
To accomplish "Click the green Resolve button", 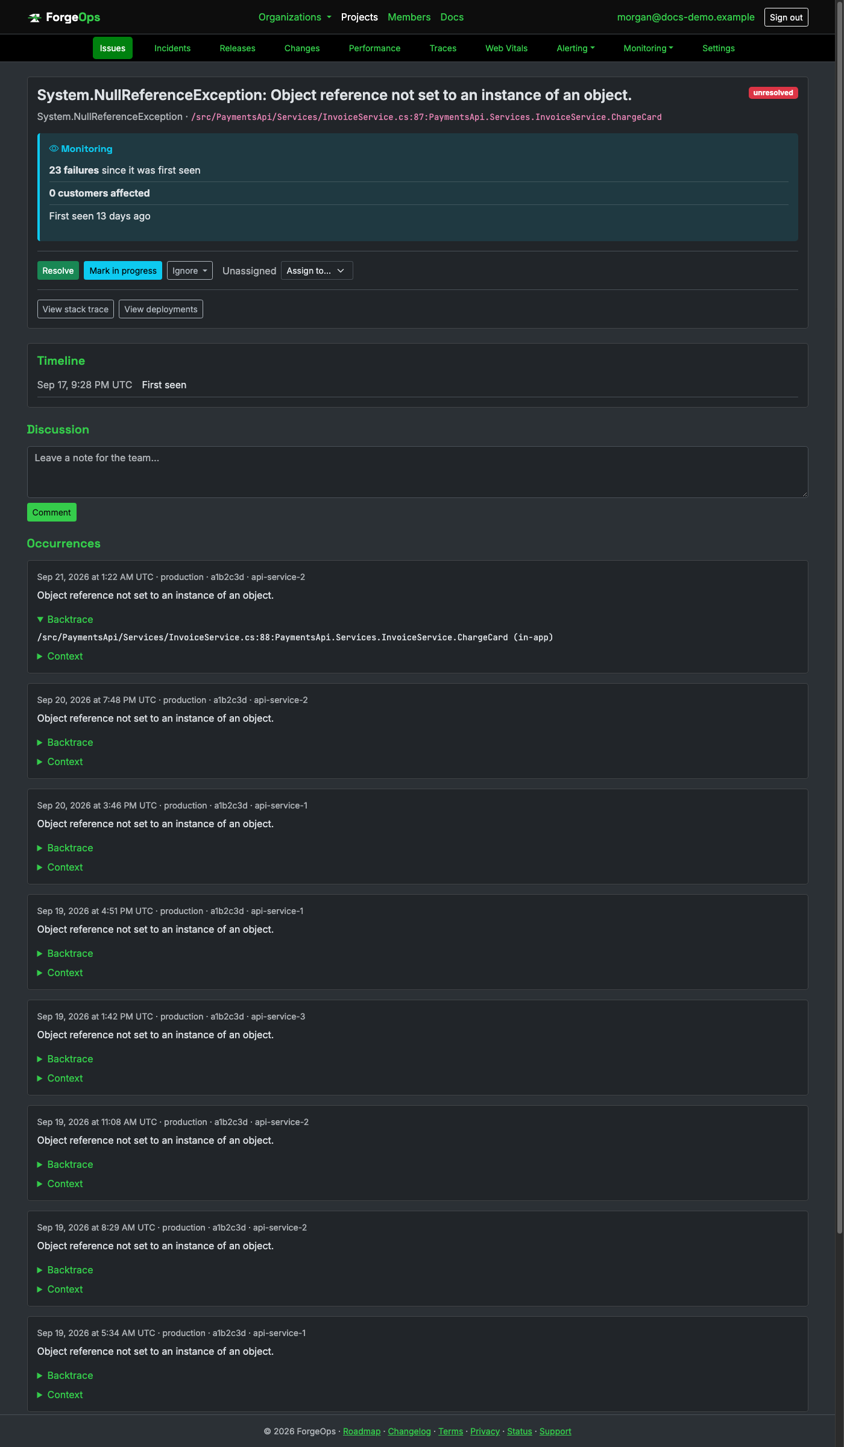I will (58, 271).
